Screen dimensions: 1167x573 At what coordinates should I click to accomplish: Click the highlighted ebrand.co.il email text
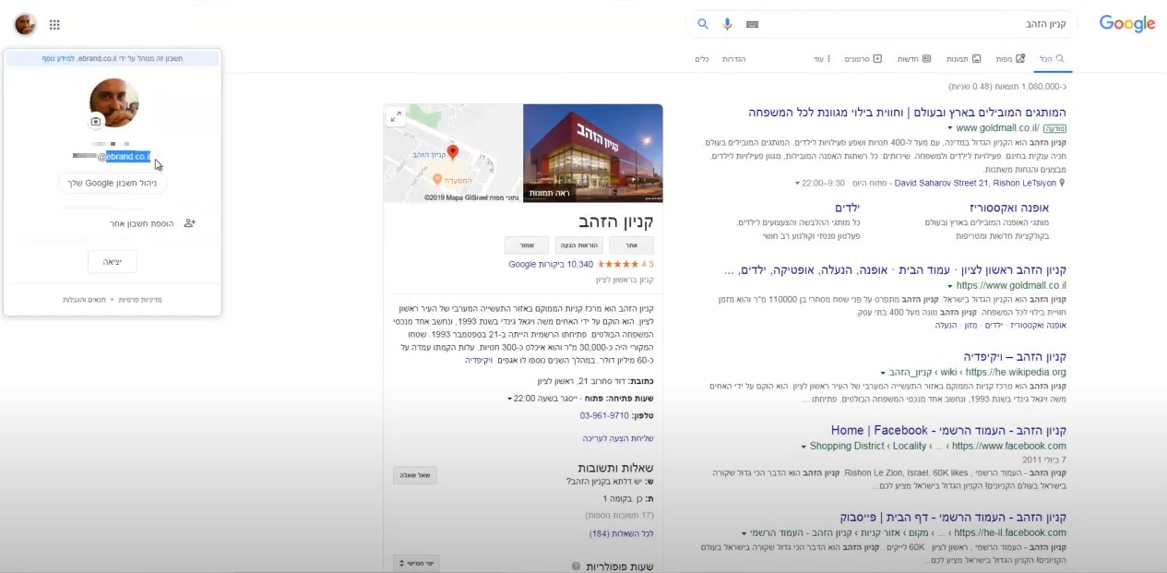point(128,157)
